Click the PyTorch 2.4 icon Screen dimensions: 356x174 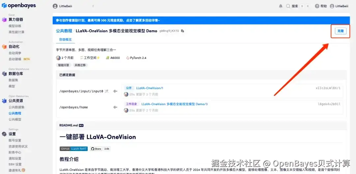coord(128,58)
